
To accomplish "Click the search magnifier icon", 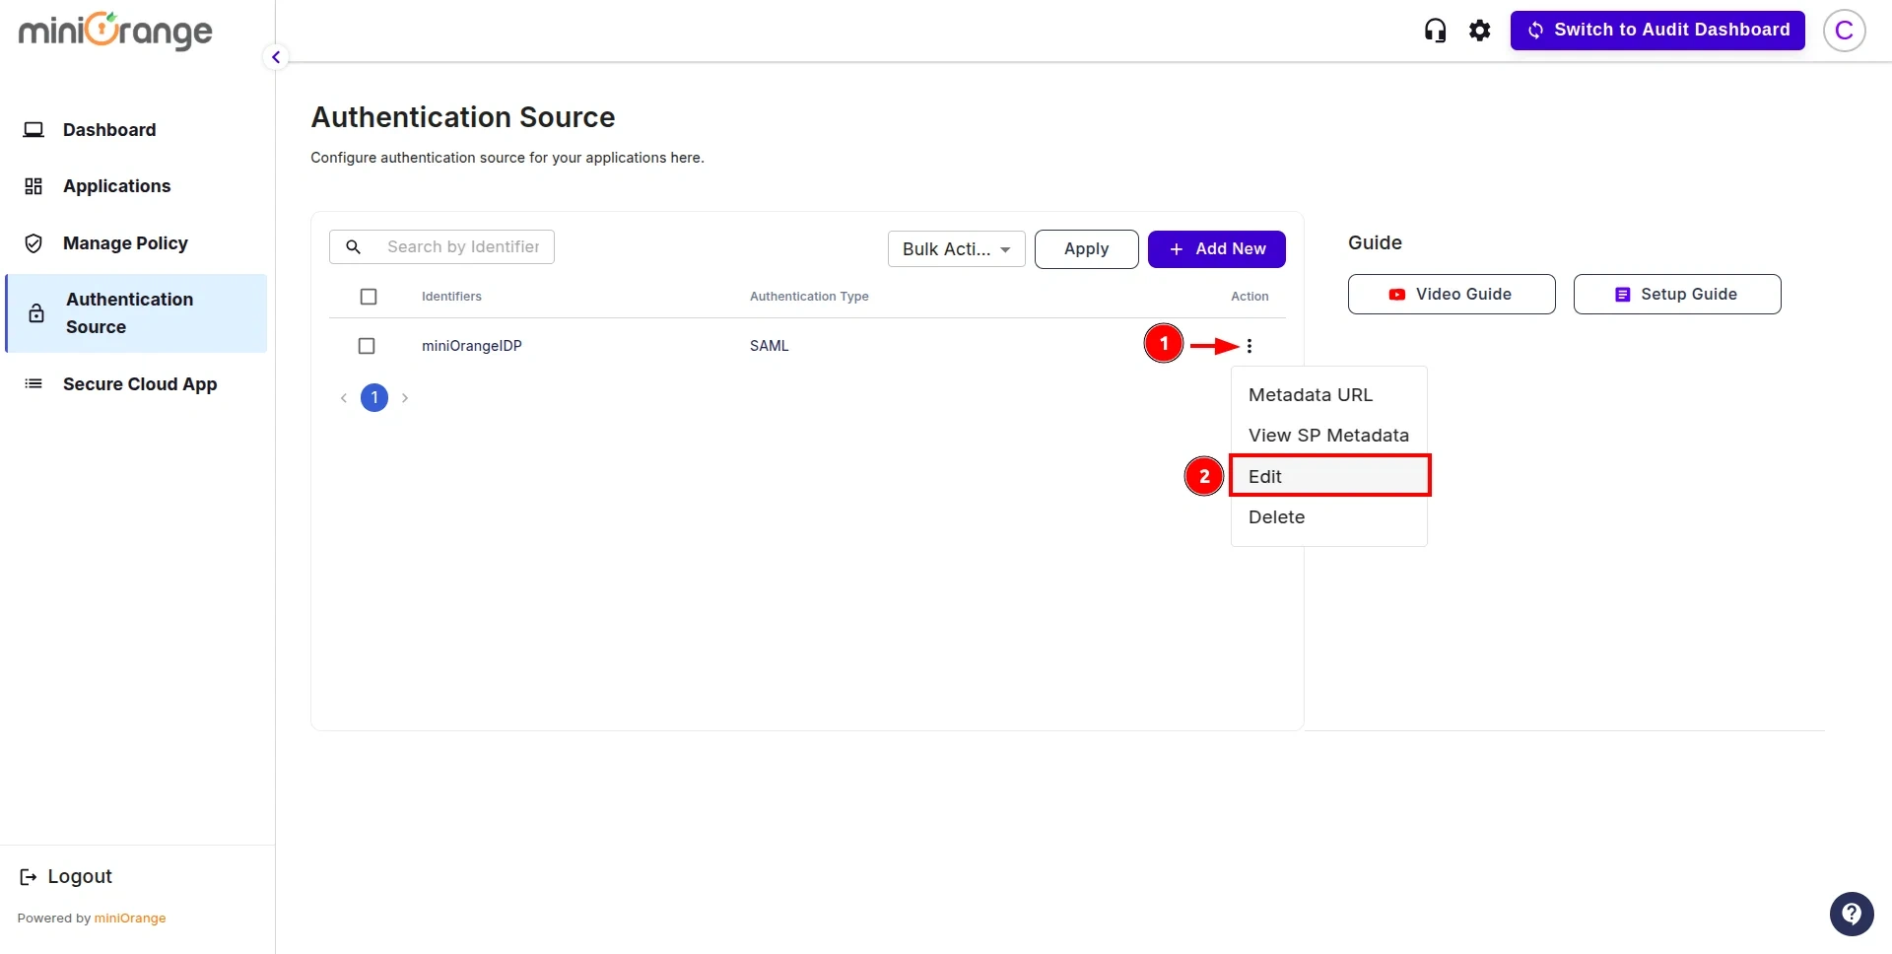I will point(354,246).
